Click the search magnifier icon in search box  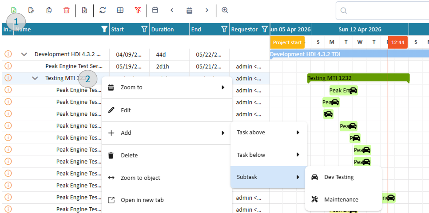tap(343, 10)
